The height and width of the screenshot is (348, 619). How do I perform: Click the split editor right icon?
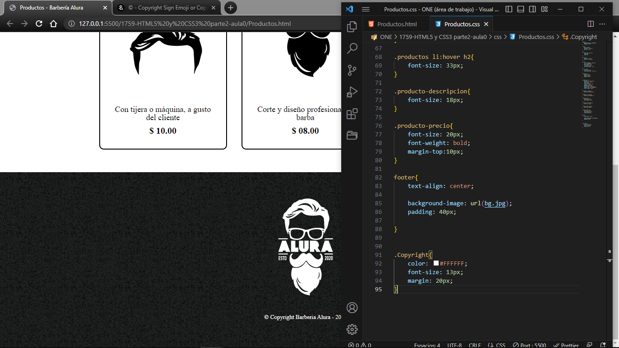590,24
